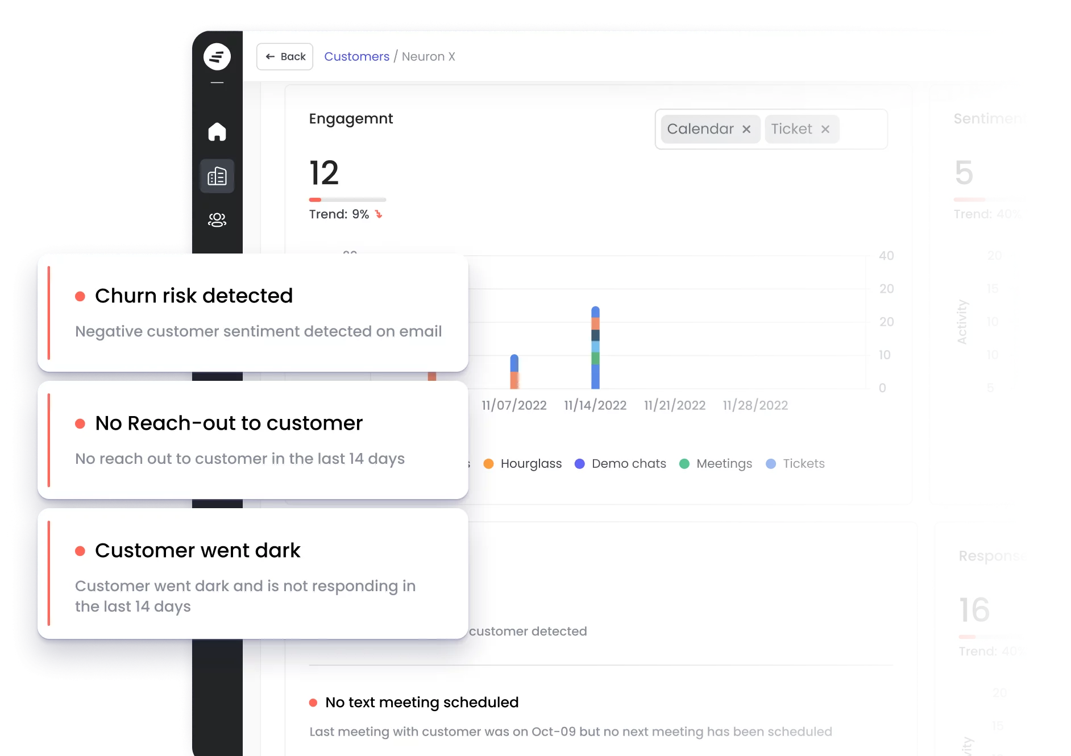This screenshot has height=756, width=1071.
Task: Open the Home icon in sidebar
Action: tap(217, 132)
